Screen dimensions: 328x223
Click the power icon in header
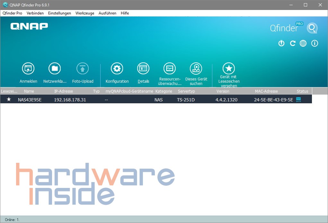pos(281,43)
